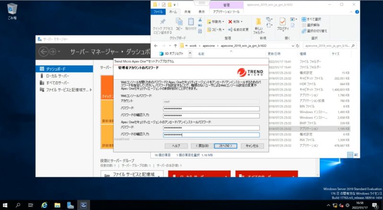Switch Explorer to large icons view

pyautogui.click(x=356, y=155)
